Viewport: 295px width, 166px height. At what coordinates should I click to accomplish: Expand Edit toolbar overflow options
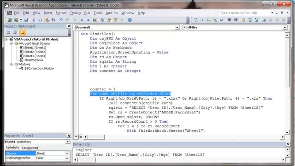point(289,20)
